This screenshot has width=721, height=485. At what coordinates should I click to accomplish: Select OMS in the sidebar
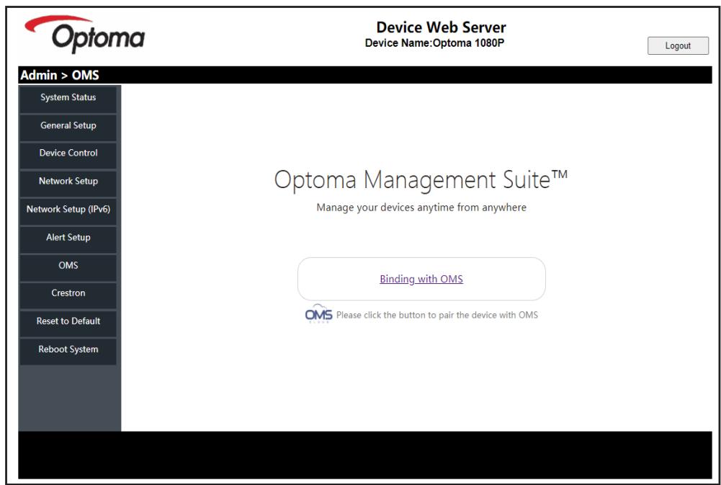pos(68,267)
